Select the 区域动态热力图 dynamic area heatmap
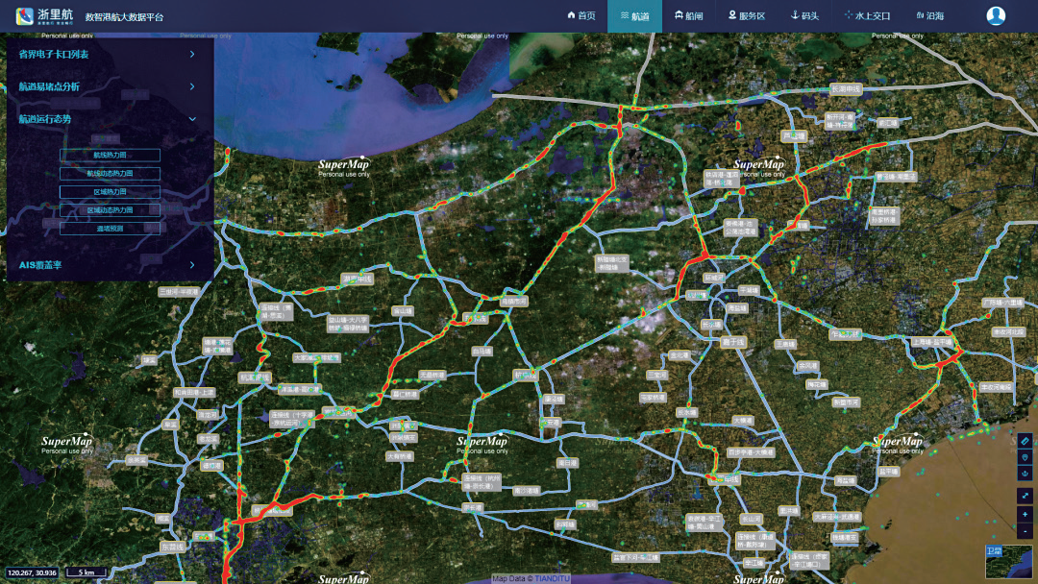 tap(110, 210)
